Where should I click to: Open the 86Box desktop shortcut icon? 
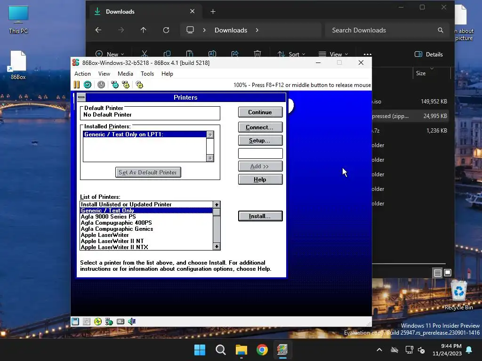click(x=18, y=65)
